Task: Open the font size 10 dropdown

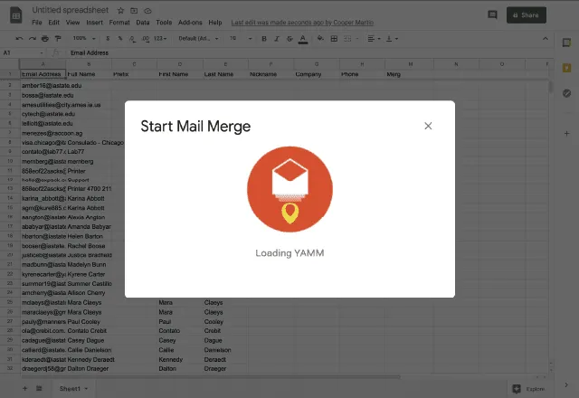Action: click(x=241, y=38)
